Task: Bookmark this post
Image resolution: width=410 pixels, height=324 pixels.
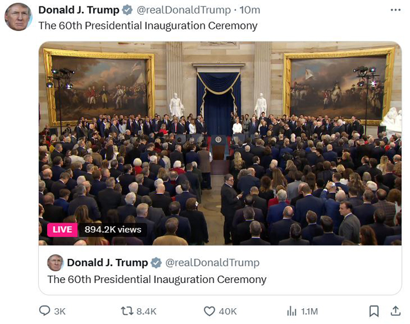Action: point(374,311)
